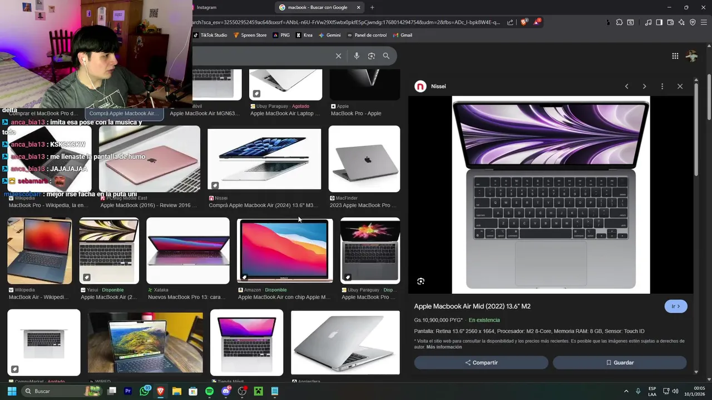
Task: Select the Nissei MacBook Air 2024 thumbnail
Action: pyautogui.click(x=264, y=159)
